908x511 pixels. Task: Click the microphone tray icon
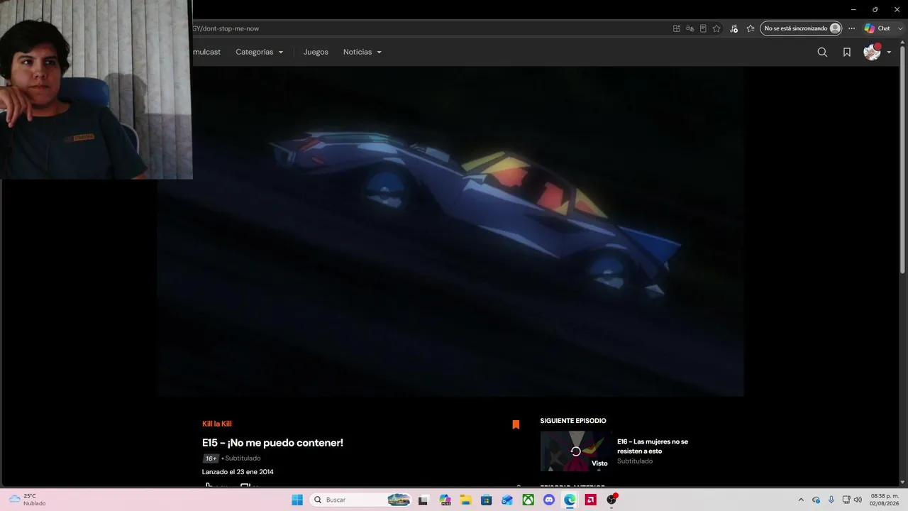pyautogui.click(x=831, y=500)
